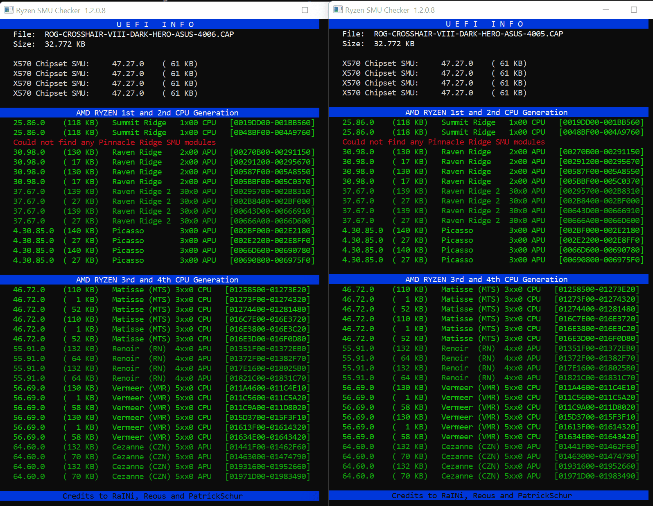Click Vermeer address [011C5600-011C5A20] in the 4005 window
This screenshot has height=506, width=653.
[597, 398]
